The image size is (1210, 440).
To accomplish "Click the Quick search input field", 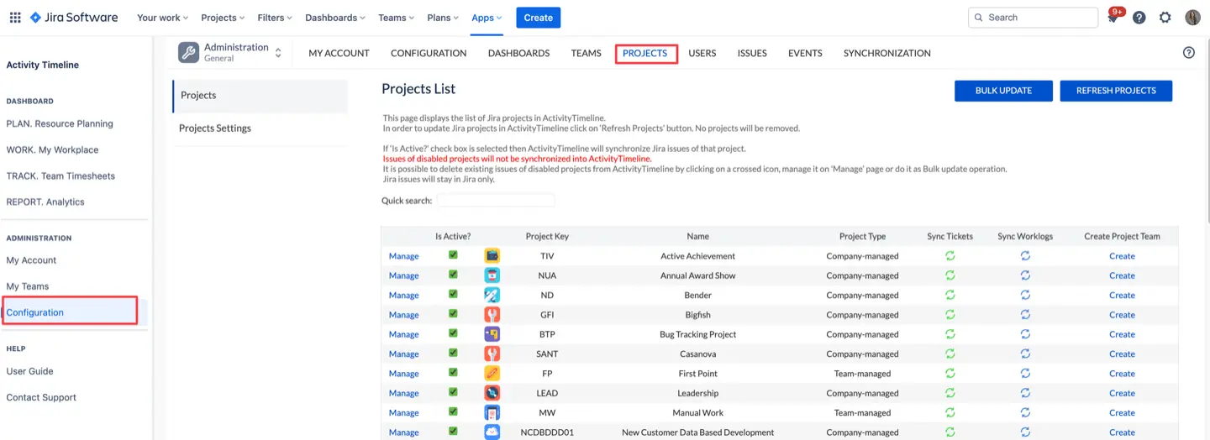I will 495,201.
